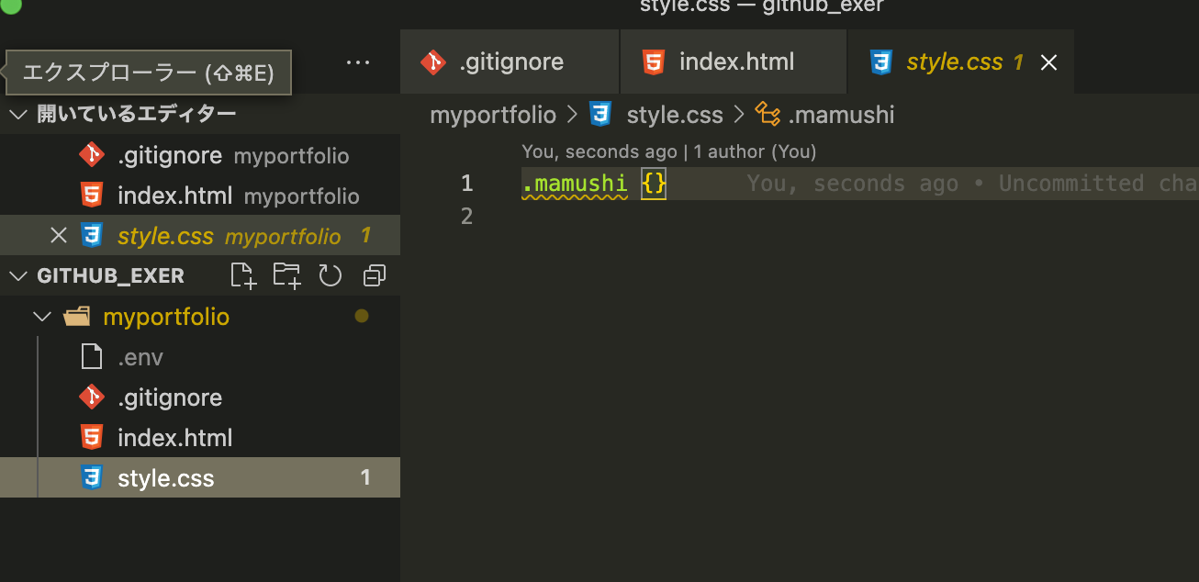
Task: Collapse the 開いているエディター section
Action: tap(17, 114)
